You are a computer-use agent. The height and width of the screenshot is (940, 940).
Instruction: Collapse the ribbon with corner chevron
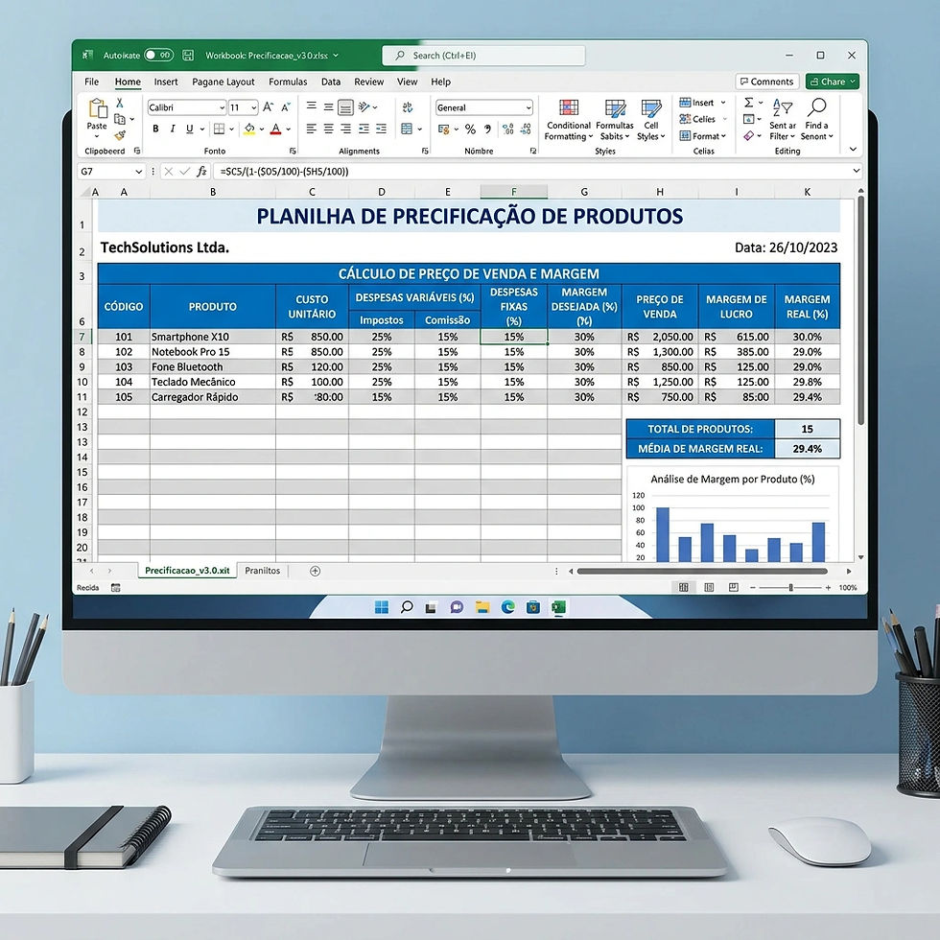click(853, 149)
